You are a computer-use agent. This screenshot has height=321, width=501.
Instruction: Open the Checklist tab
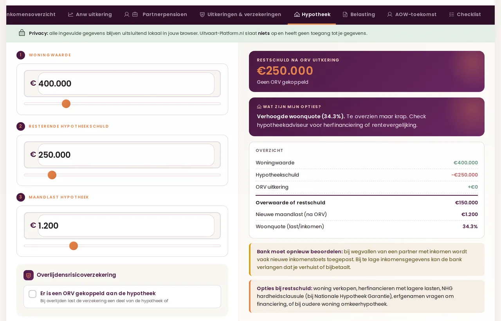coord(465,14)
